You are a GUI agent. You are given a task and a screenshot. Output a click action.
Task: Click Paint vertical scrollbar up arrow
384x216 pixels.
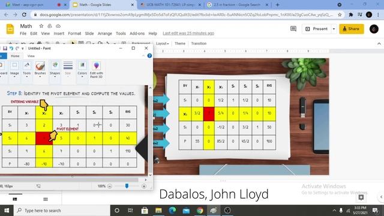pyautogui.click(x=150, y=88)
